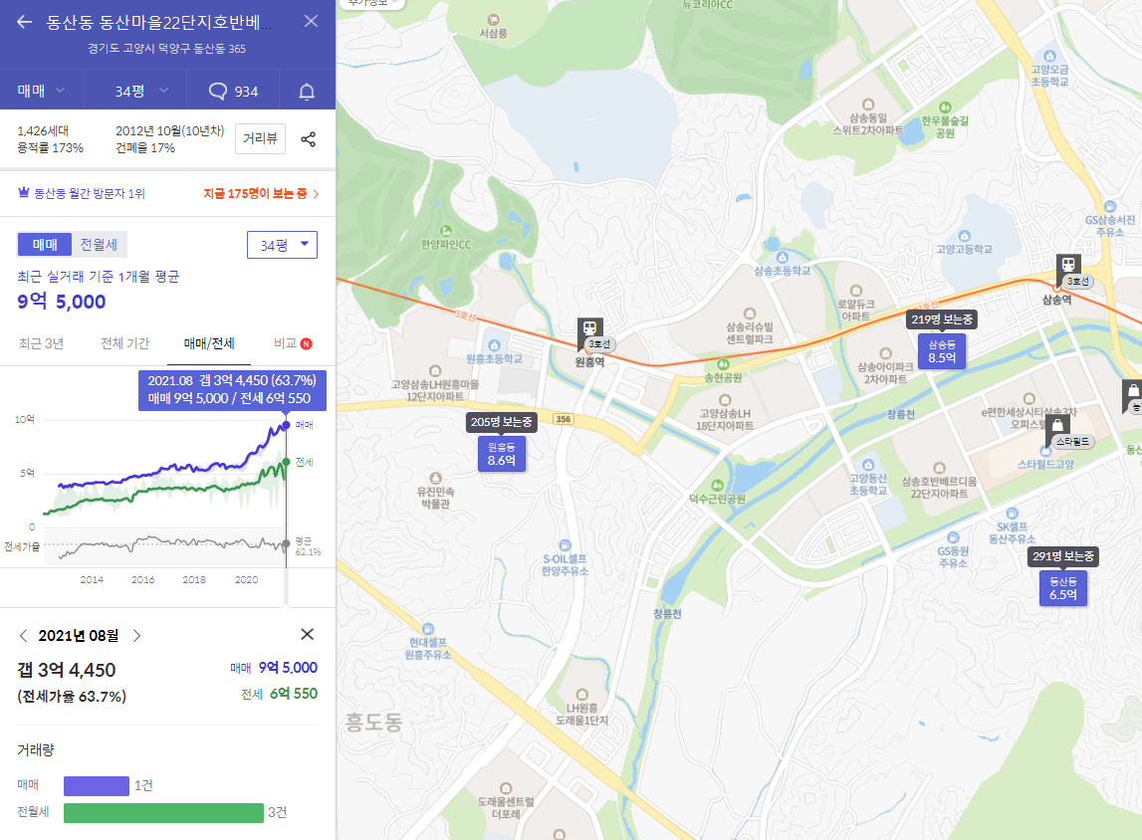
Task: Click the 평균 62.1% chart label
Action: [308, 546]
